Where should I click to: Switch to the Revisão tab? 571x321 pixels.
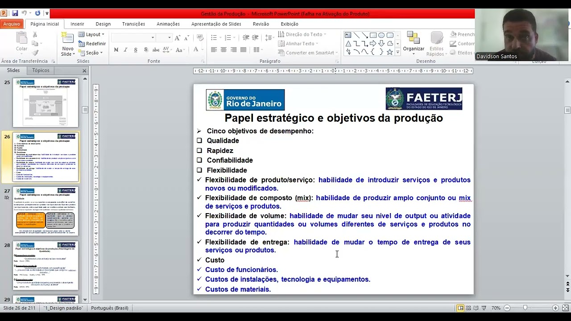pyautogui.click(x=261, y=24)
